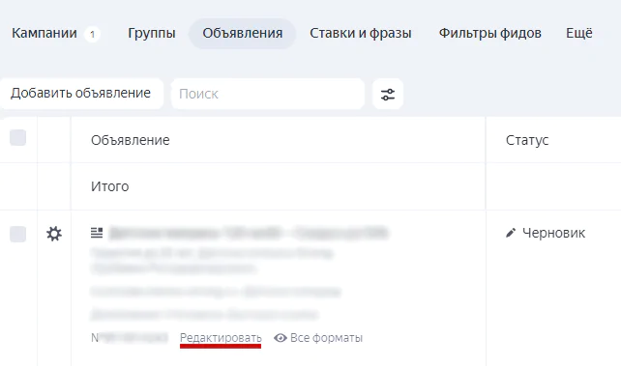Viewport: 621px width, 366px height.
Task: Click the pencil icon beside Черновик
Action: [x=511, y=233]
